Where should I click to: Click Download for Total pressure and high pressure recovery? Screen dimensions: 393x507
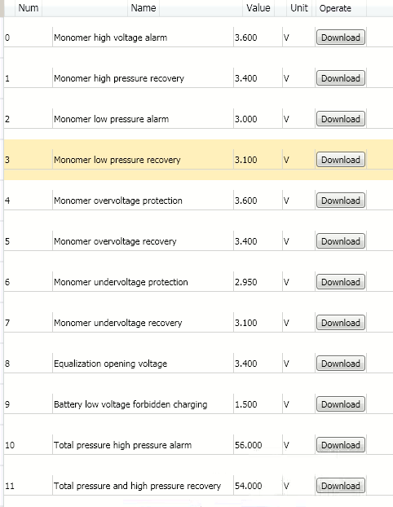coord(341,486)
